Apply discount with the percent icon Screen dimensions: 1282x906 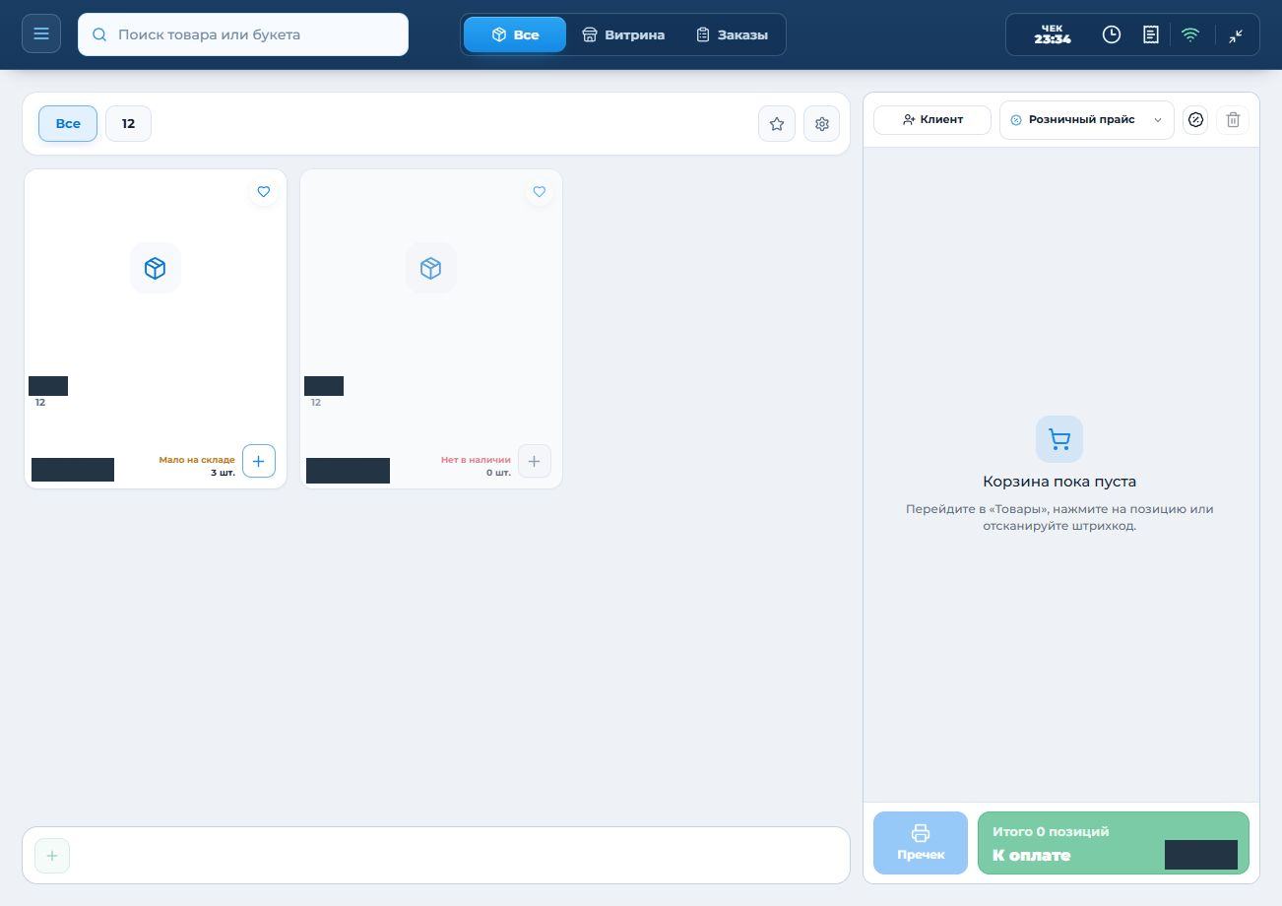point(1195,120)
